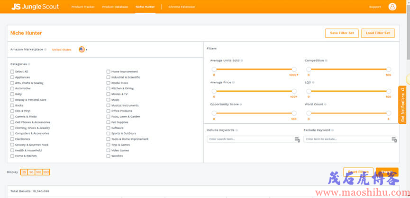The image size is (410, 198).
Task: Click info icon next to Include Keywords
Action: coord(237,130)
